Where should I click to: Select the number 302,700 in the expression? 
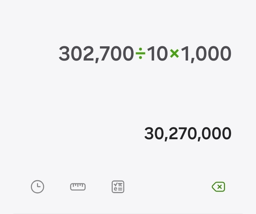[x=96, y=54]
